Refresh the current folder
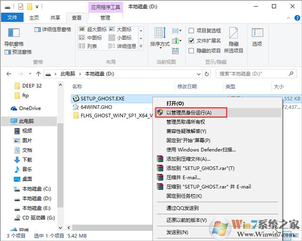The image size is (302, 241). coord(207,74)
